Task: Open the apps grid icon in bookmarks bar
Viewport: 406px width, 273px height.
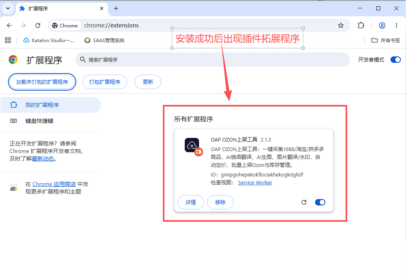Action: 8,40
